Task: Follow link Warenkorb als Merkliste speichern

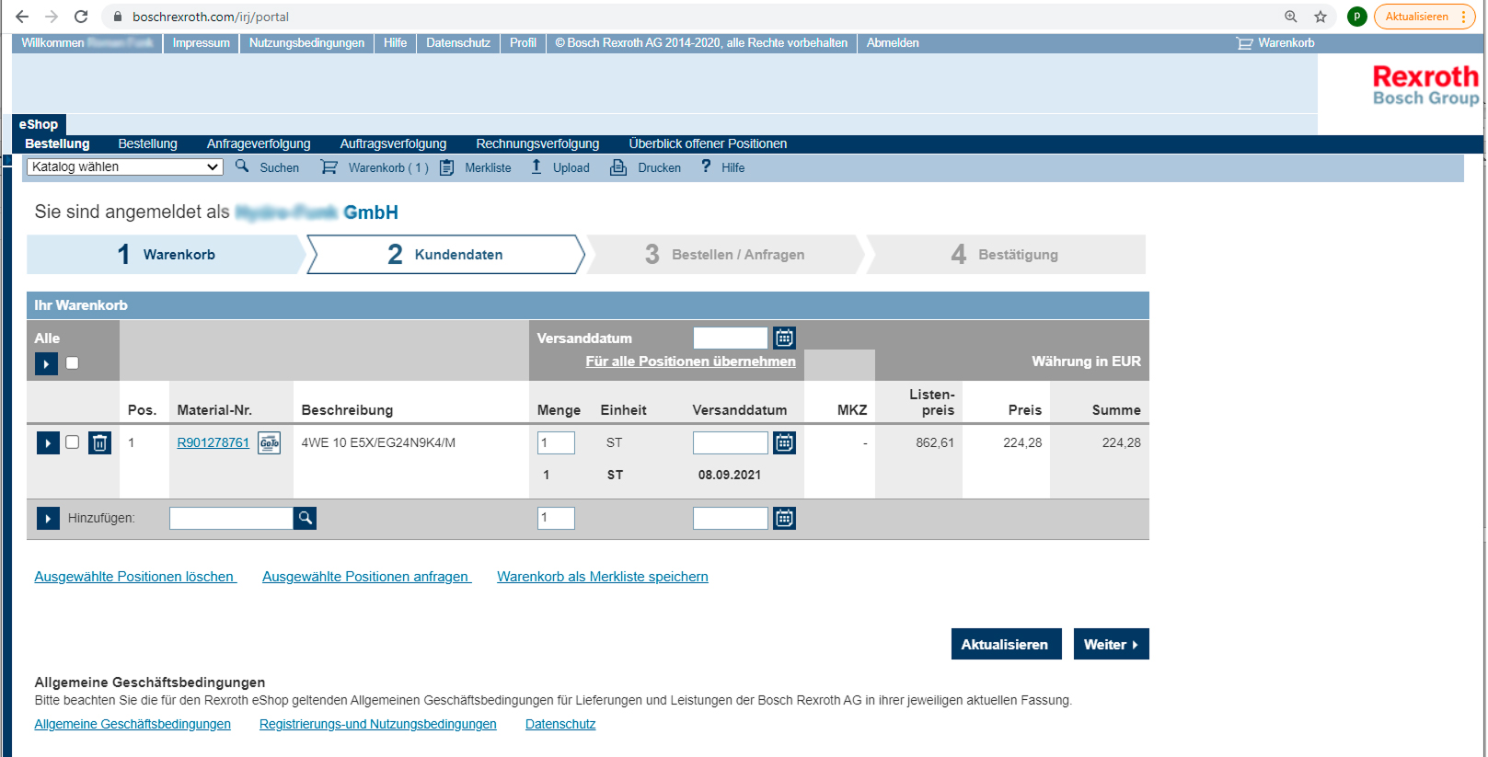Action: tap(603, 577)
